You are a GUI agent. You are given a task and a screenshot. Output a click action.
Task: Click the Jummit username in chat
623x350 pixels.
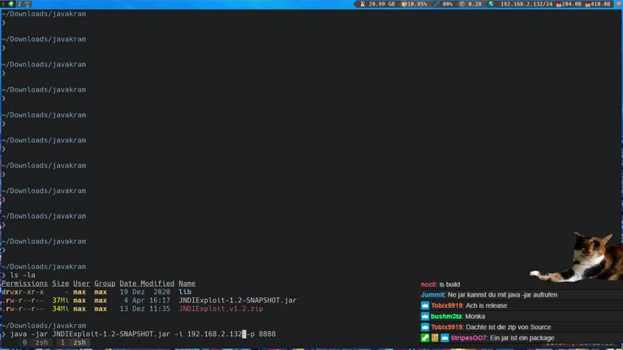(x=432, y=295)
